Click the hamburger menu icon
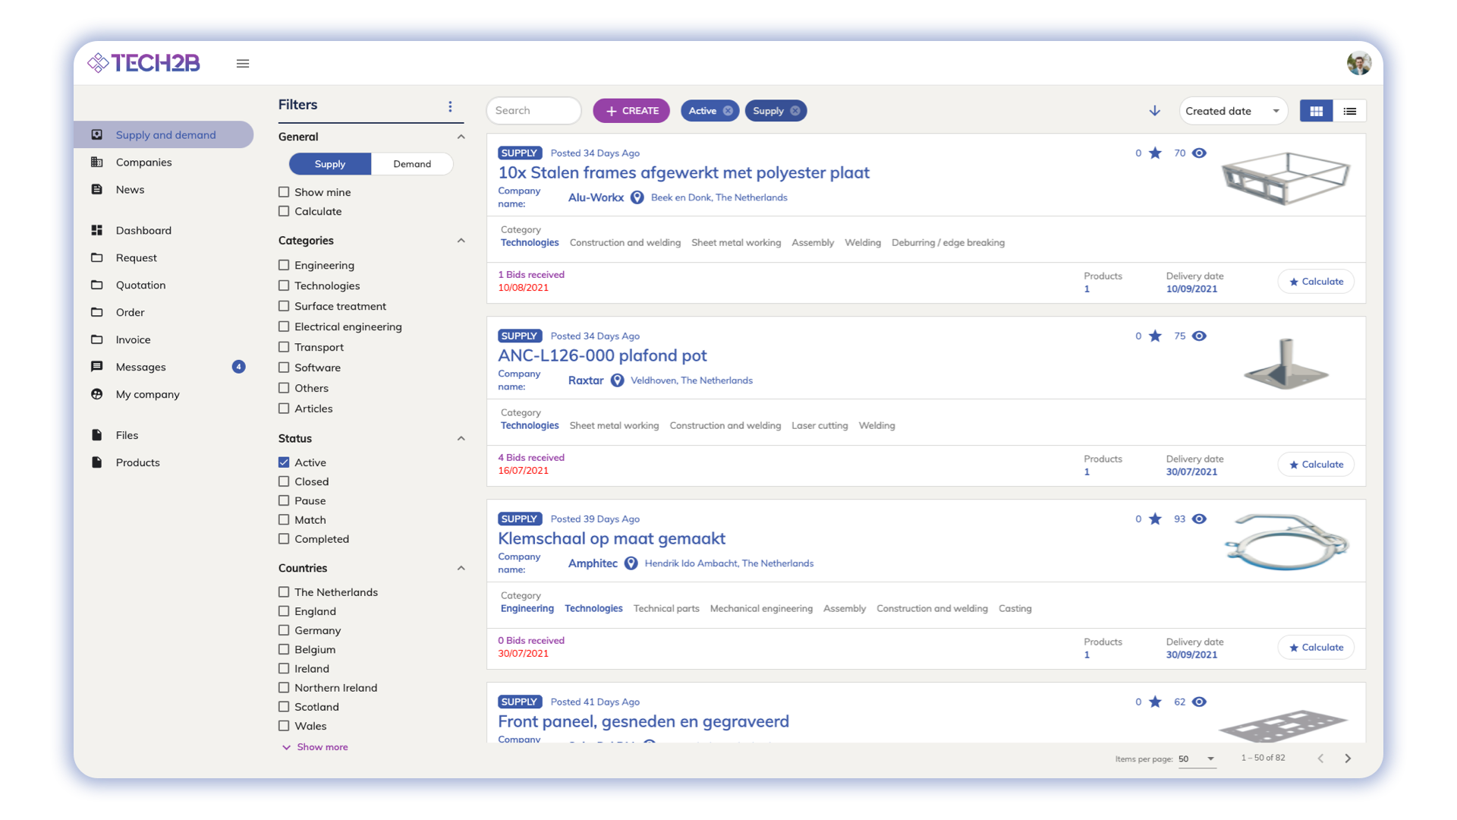The width and height of the screenshot is (1457, 820). [243, 64]
